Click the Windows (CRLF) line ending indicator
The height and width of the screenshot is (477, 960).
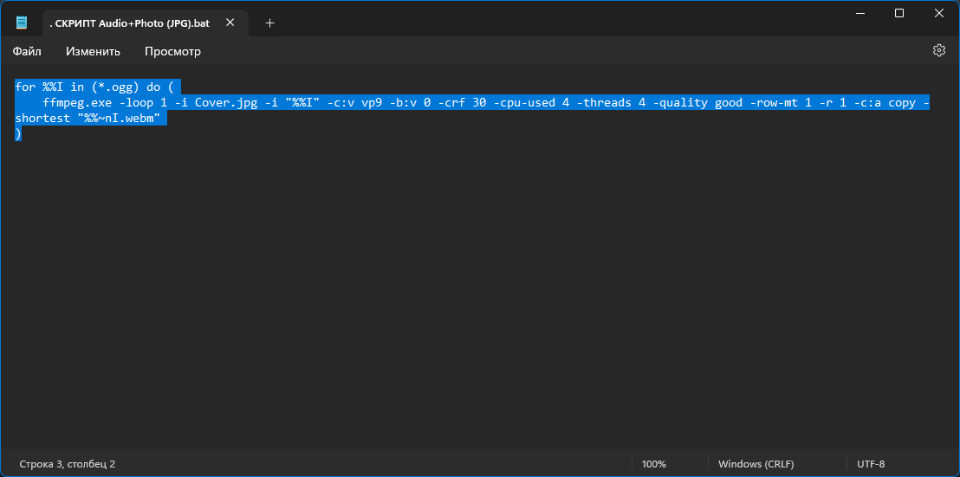pos(756,464)
